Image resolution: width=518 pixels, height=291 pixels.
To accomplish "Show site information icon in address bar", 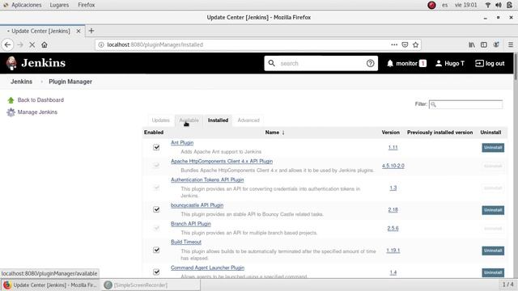I will click(x=101, y=44).
